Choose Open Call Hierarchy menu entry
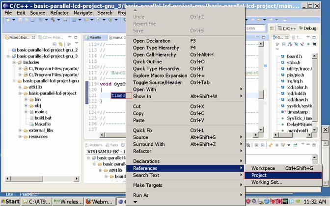The height and width of the screenshot is (206, 330). tap(186, 54)
